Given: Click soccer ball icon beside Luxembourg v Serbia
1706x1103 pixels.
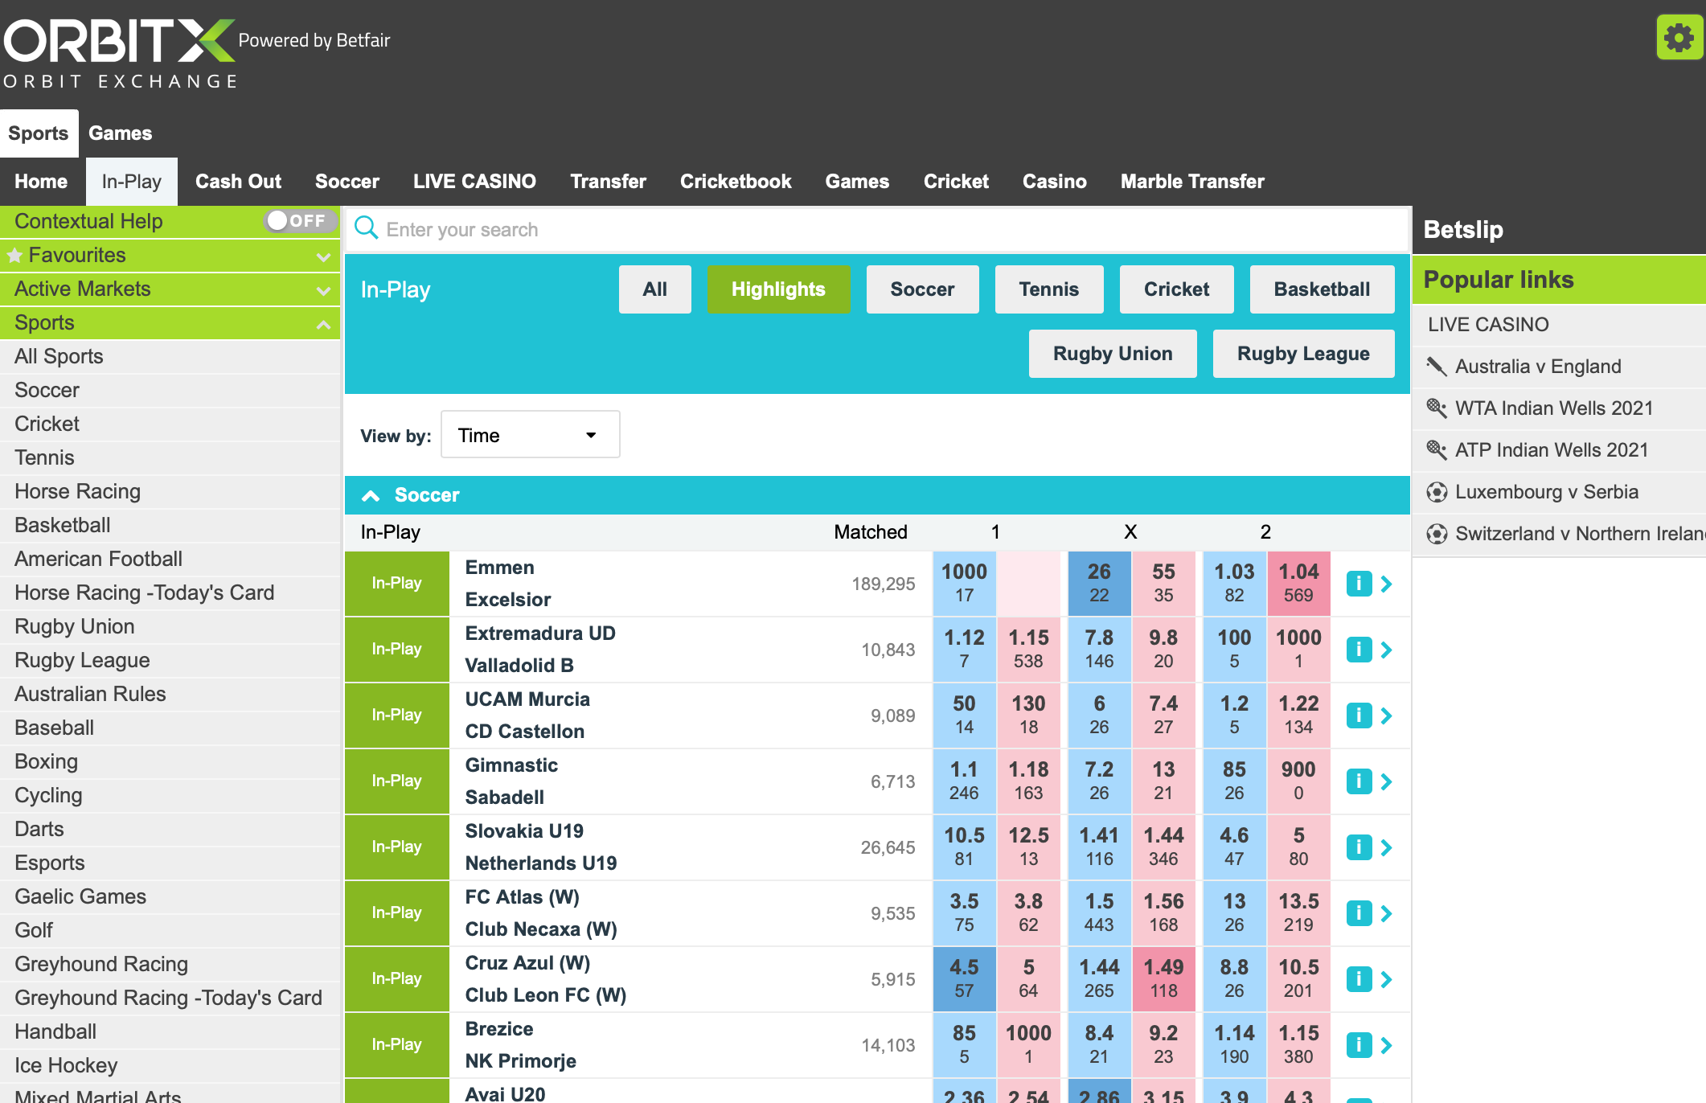Looking at the screenshot, I should click(x=1437, y=492).
